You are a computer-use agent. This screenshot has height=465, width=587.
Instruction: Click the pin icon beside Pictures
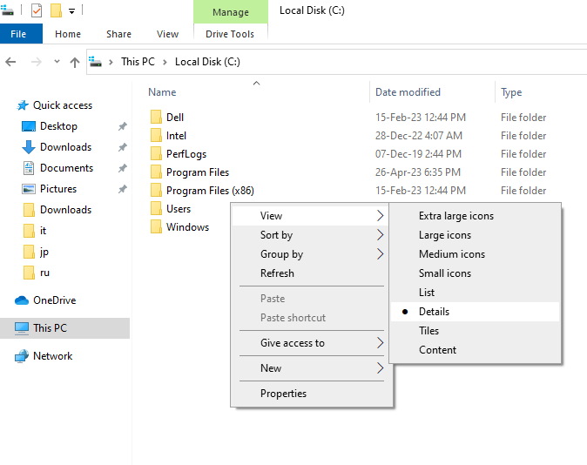(123, 190)
